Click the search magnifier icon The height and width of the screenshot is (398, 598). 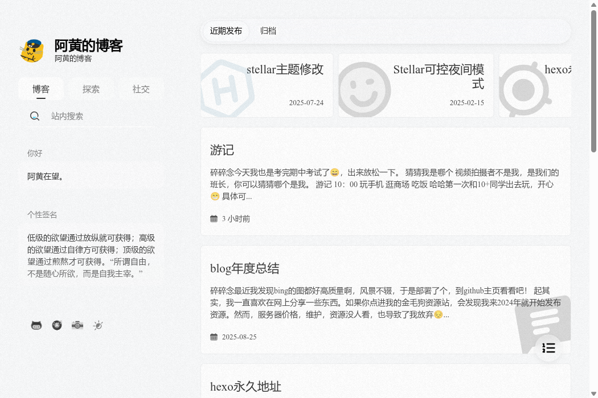coord(35,116)
